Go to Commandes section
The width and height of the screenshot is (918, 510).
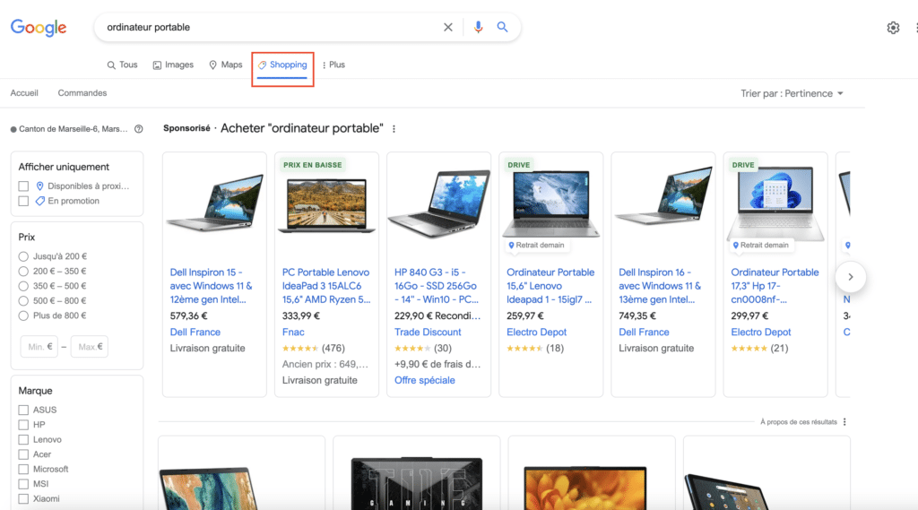point(82,93)
